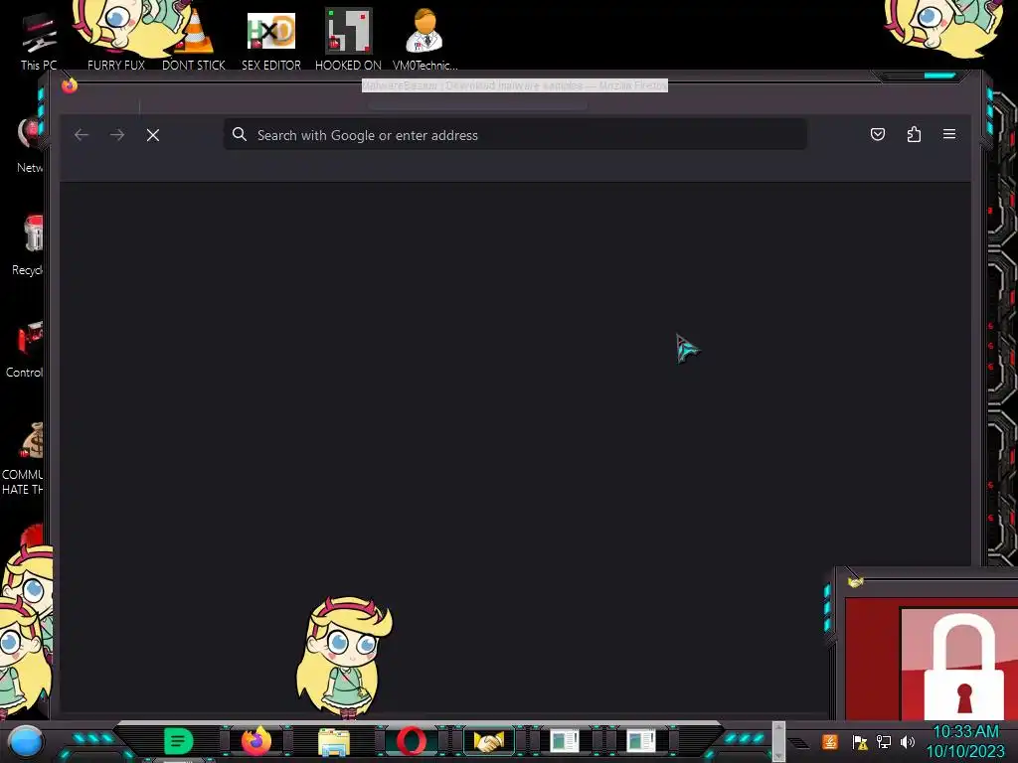Open VM0Technic desktop icon
The height and width of the screenshot is (763, 1018).
[425, 41]
